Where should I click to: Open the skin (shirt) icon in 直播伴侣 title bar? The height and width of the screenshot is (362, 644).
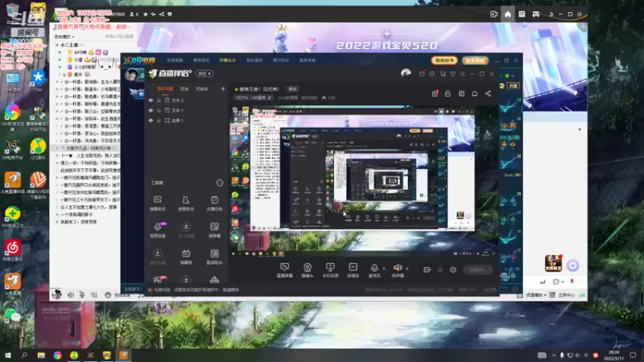pos(452,74)
